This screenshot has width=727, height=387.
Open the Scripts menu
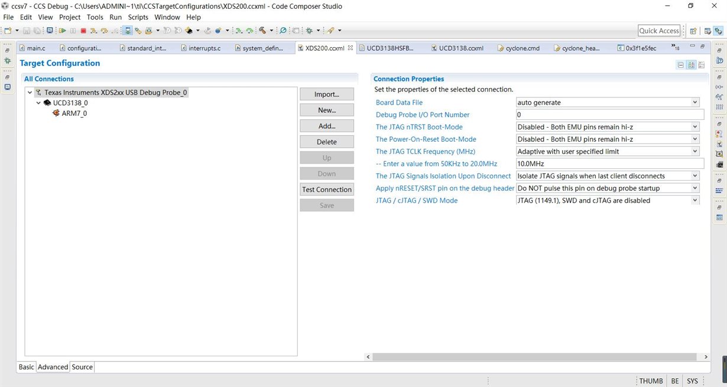click(x=138, y=17)
